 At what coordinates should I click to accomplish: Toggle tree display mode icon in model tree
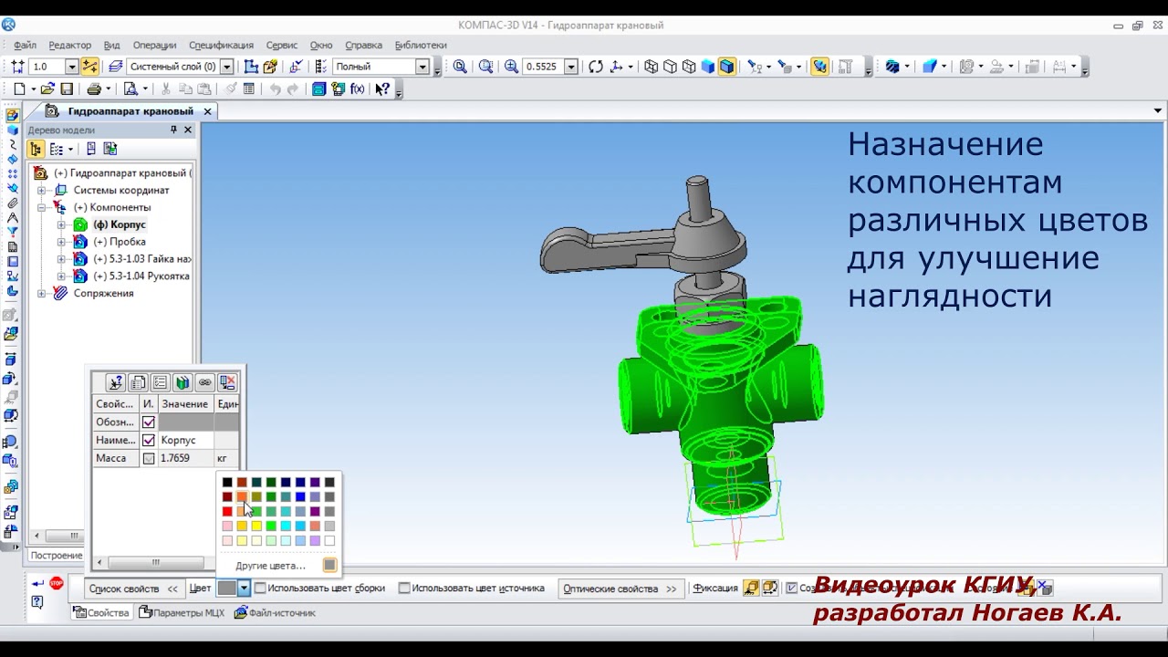[36, 149]
